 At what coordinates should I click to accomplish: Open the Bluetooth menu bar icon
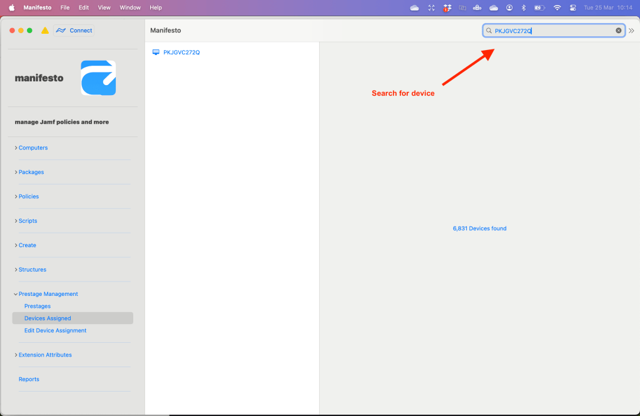coord(524,8)
